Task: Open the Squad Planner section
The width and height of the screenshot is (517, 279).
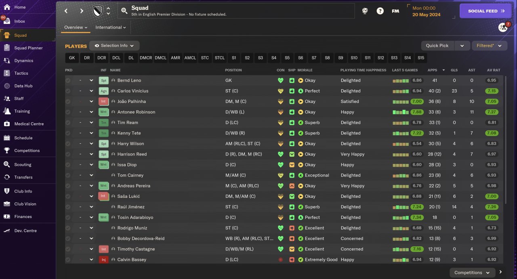Action: (x=28, y=48)
